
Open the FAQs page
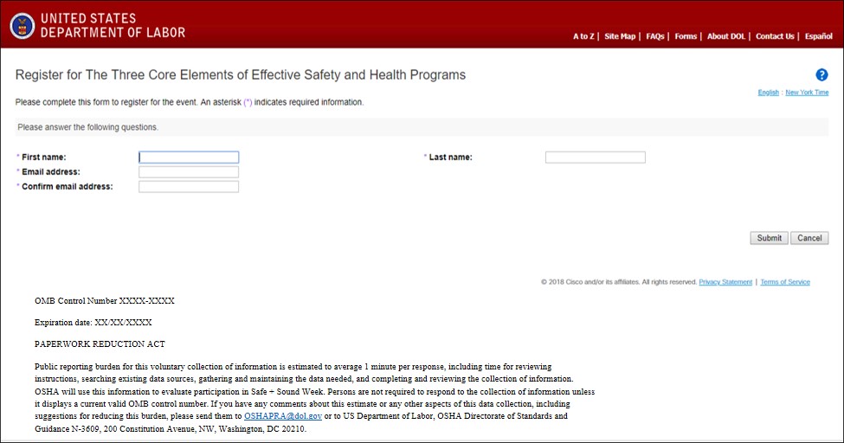[654, 36]
